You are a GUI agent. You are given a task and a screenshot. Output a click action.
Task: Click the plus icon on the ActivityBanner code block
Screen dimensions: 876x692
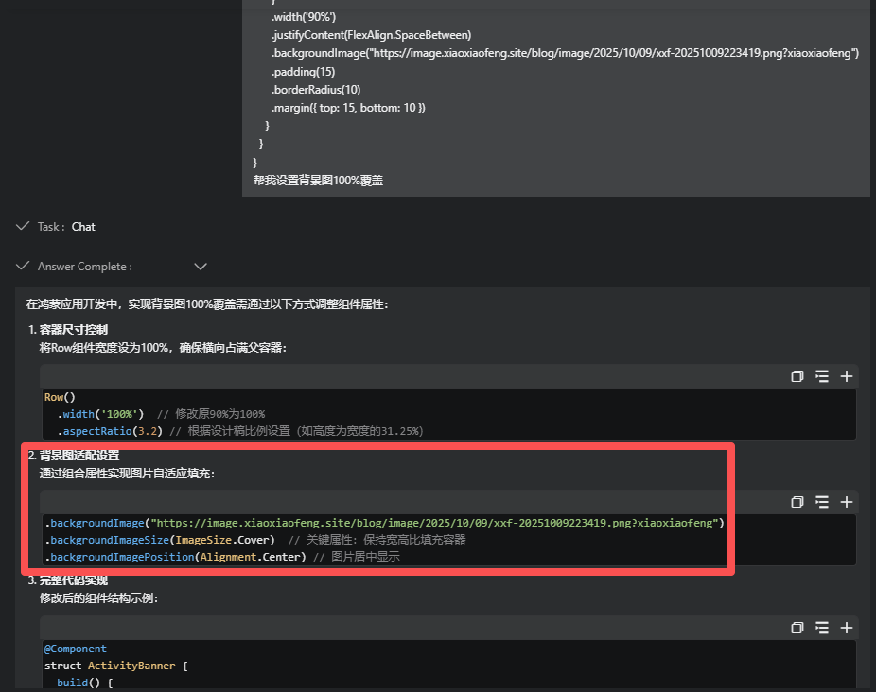click(x=847, y=628)
